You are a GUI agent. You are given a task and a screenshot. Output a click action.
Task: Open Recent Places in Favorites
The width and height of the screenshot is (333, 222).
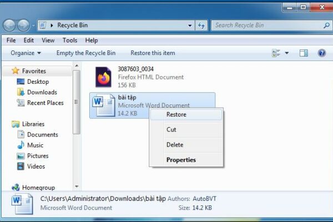click(46, 103)
